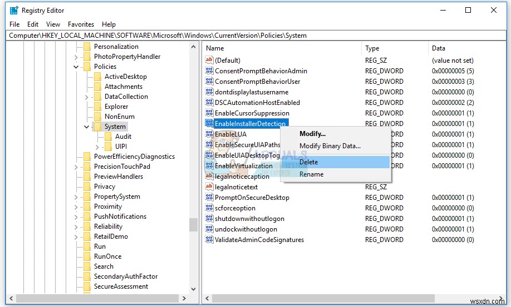Click the PromptOnSecureDesktop DWORD icon
Viewport: 511px width, 307px height.
(x=209, y=198)
